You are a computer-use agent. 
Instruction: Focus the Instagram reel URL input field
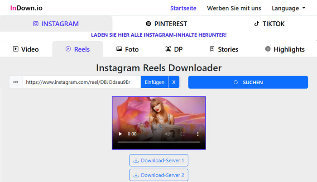pos(82,82)
